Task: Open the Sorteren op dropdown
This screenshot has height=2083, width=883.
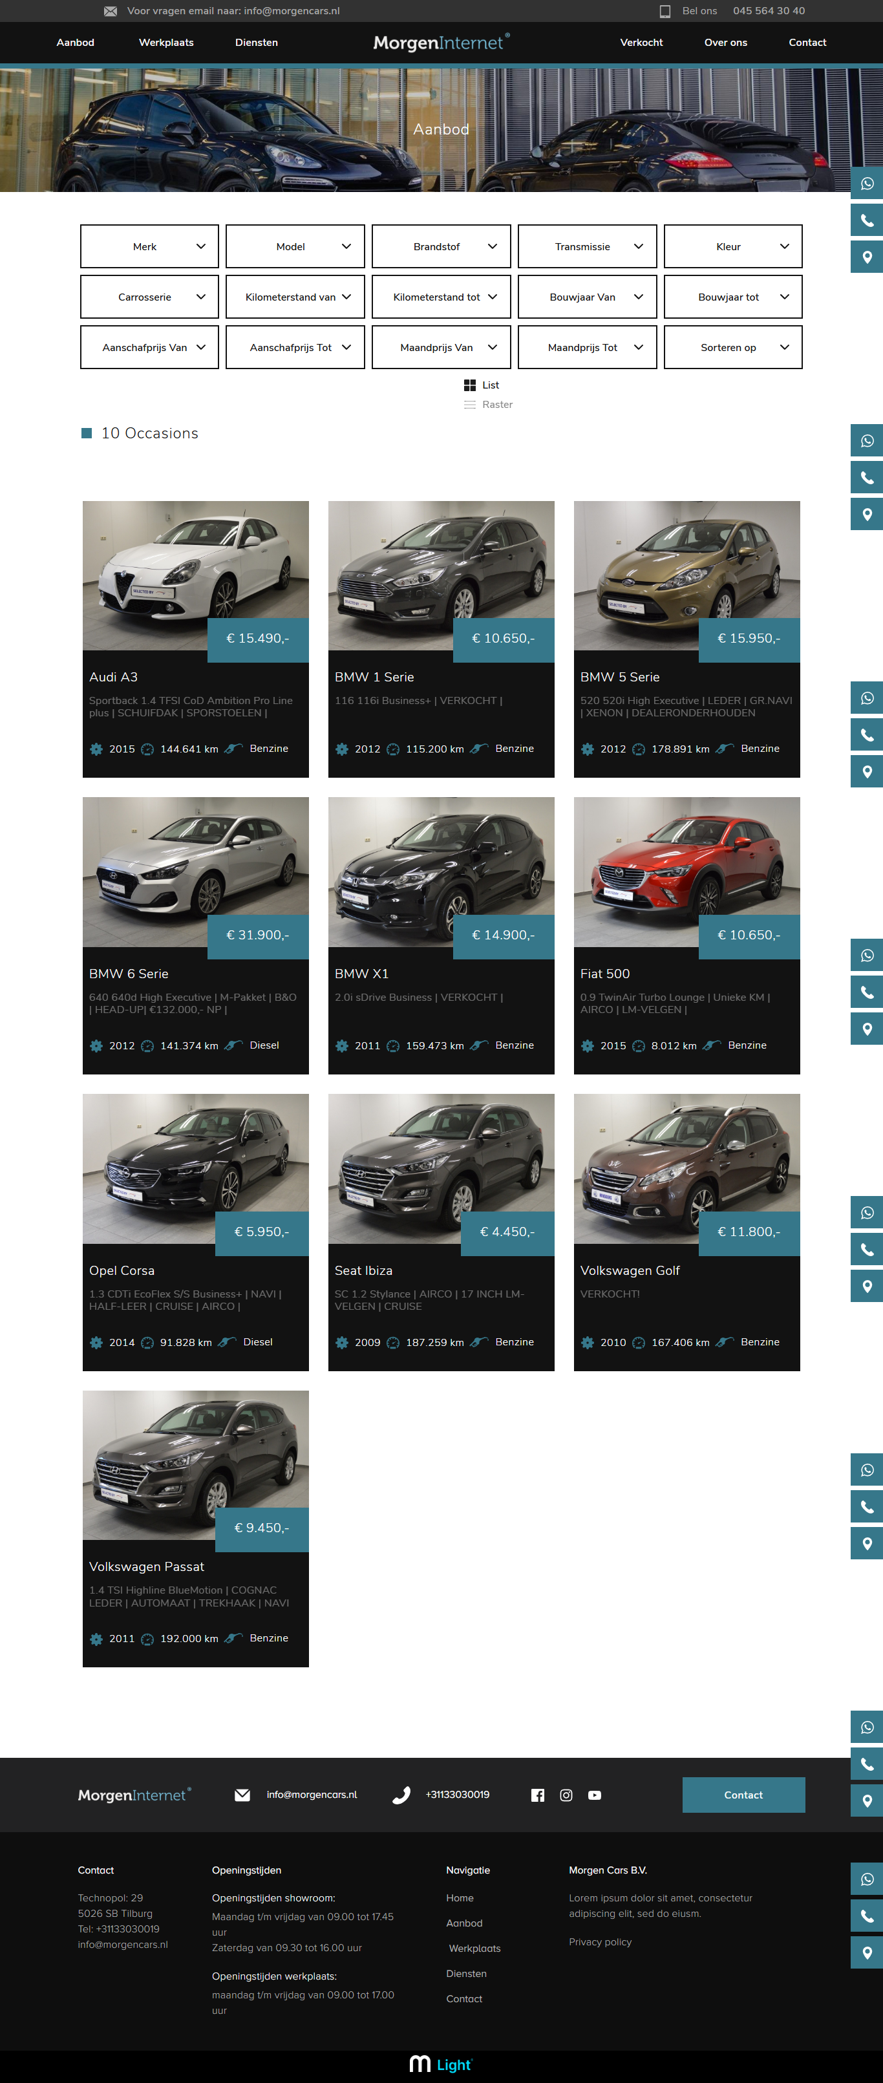Action: [x=732, y=348]
